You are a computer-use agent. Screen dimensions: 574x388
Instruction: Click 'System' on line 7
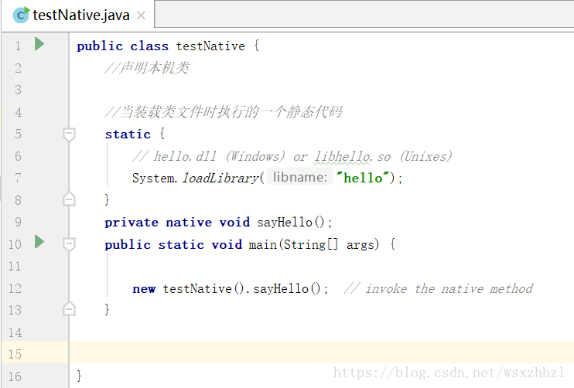coord(153,178)
